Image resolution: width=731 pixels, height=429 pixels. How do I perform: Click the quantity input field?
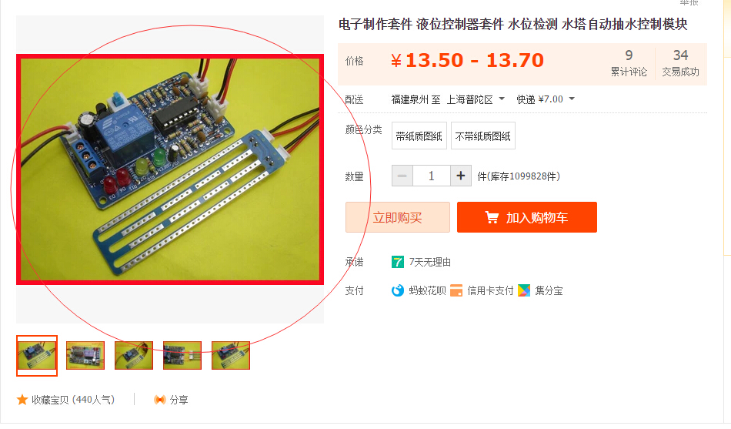(432, 176)
